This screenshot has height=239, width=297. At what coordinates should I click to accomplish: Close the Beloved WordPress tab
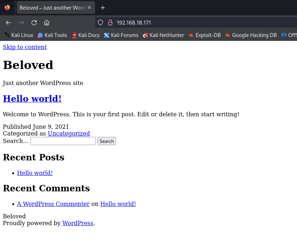pyautogui.click(x=89, y=7)
